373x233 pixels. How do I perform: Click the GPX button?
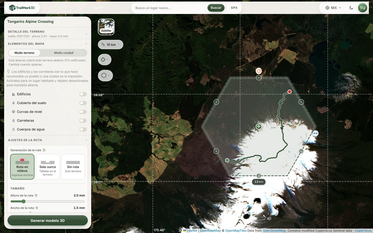point(234,8)
